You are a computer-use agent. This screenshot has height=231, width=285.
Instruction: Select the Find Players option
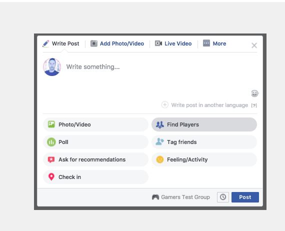204,124
